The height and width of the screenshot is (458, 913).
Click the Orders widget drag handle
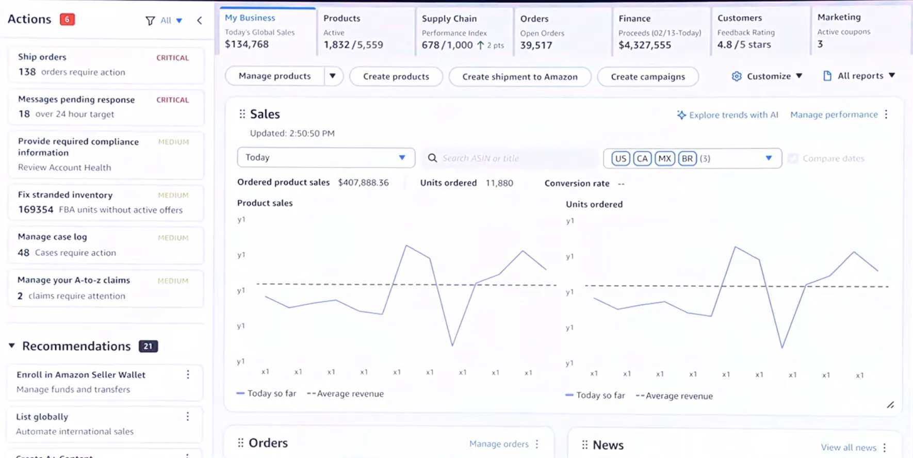[x=240, y=443]
